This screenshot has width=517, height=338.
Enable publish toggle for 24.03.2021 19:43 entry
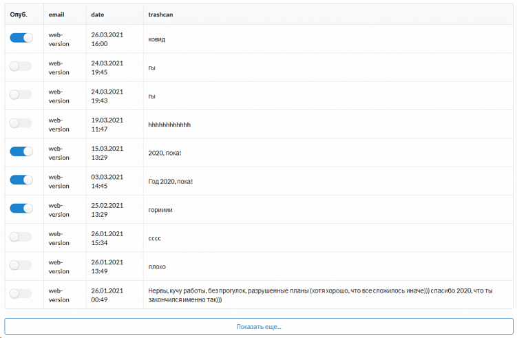(21, 95)
